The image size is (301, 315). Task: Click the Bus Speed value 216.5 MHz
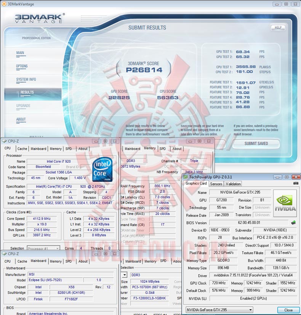42,230
